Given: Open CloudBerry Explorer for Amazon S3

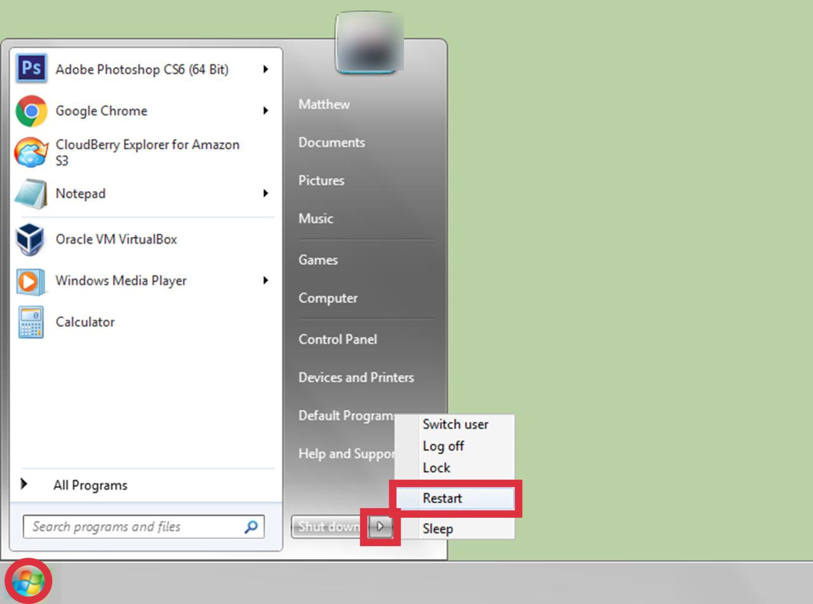Looking at the screenshot, I should 147,152.
